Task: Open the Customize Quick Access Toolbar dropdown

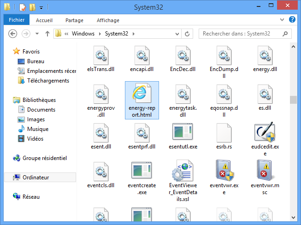Action: (41, 8)
